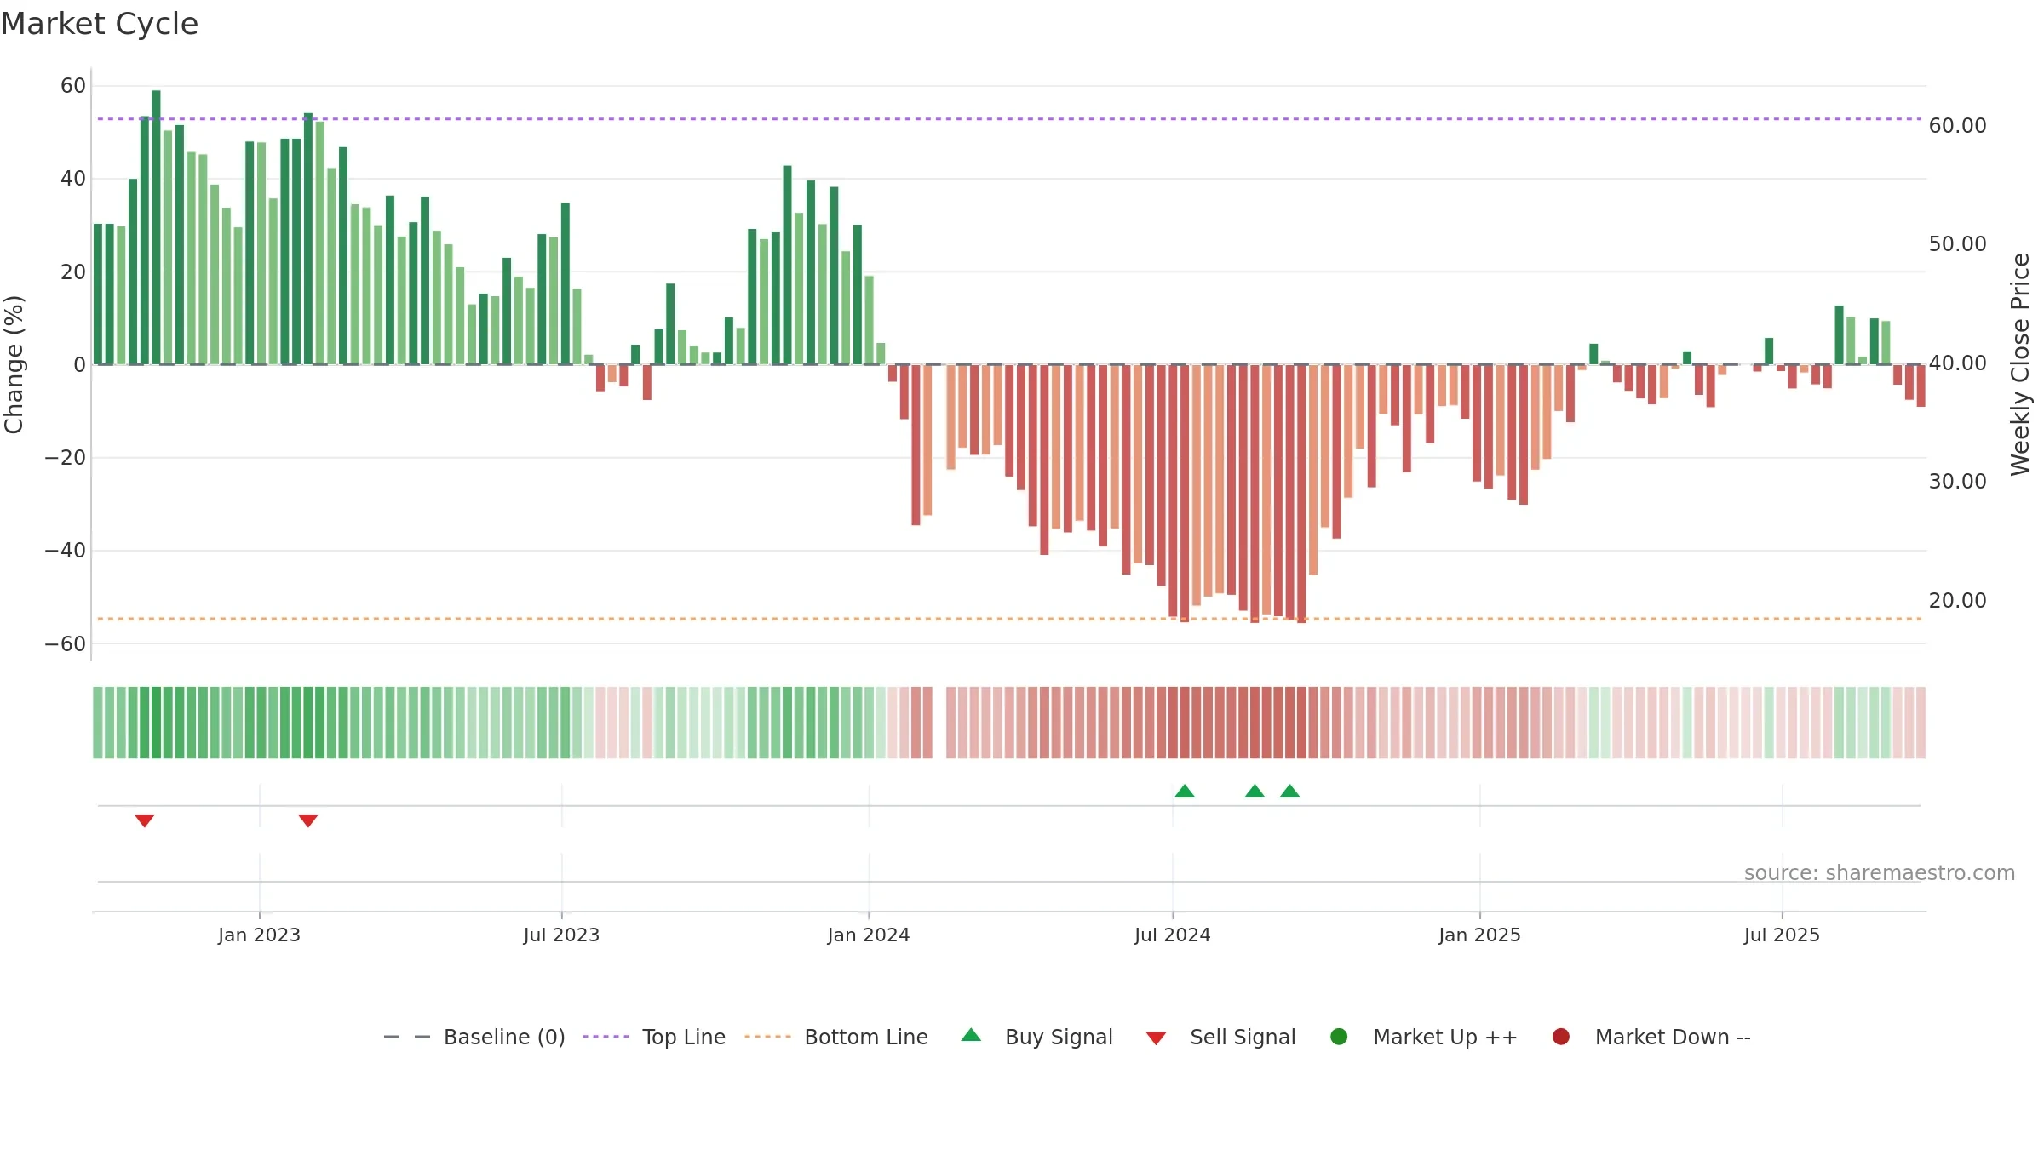
Task: Click the Top Line legend entry
Action: click(654, 1037)
